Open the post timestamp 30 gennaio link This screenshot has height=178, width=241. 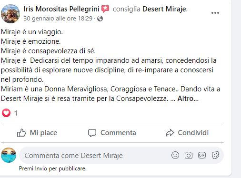point(58,19)
